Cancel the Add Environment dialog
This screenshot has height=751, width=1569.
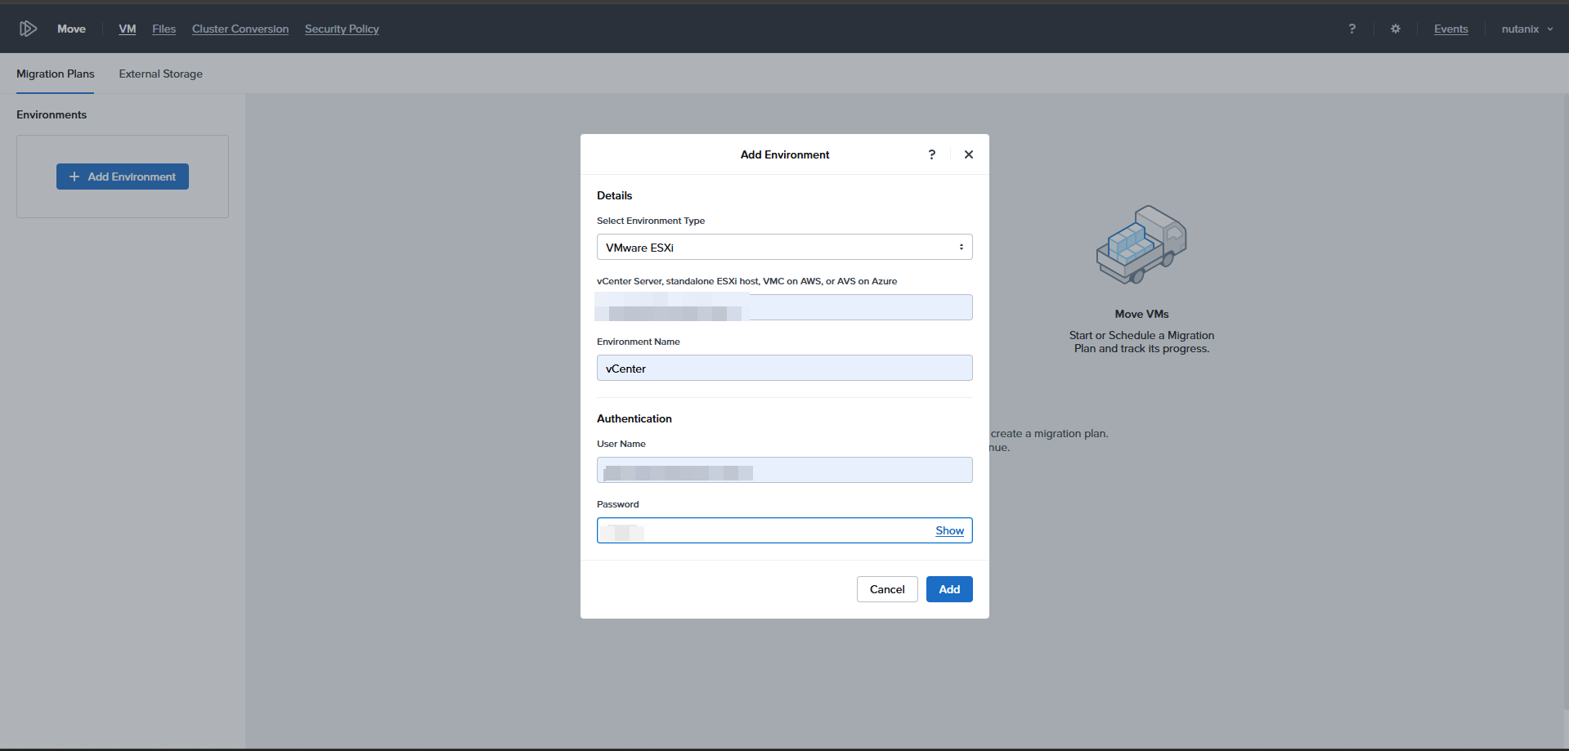[887, 589]
